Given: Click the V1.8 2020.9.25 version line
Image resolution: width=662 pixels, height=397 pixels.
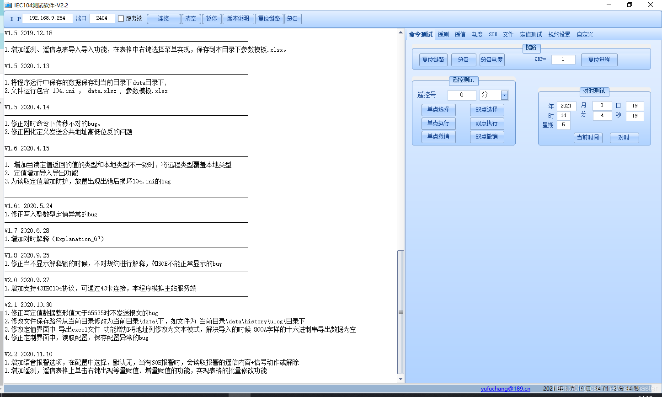Looking at the screenshot, I should point(27,256).
